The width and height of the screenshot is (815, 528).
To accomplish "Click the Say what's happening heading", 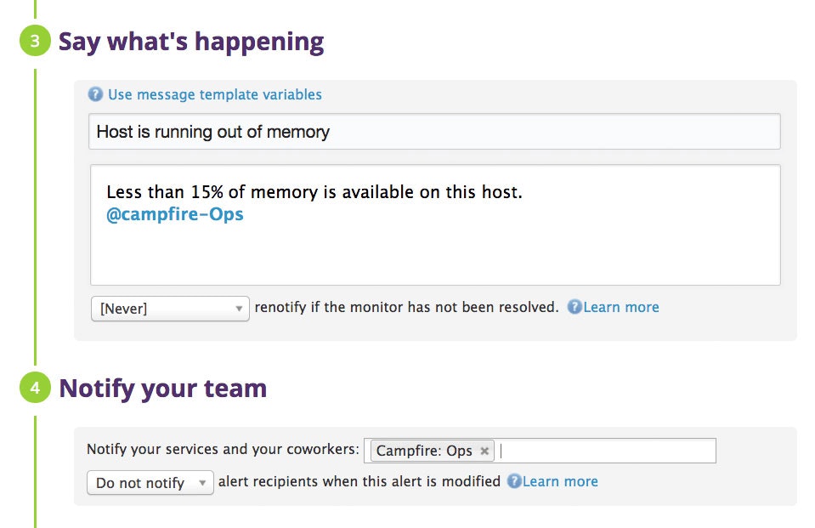I will click(191, 42).
